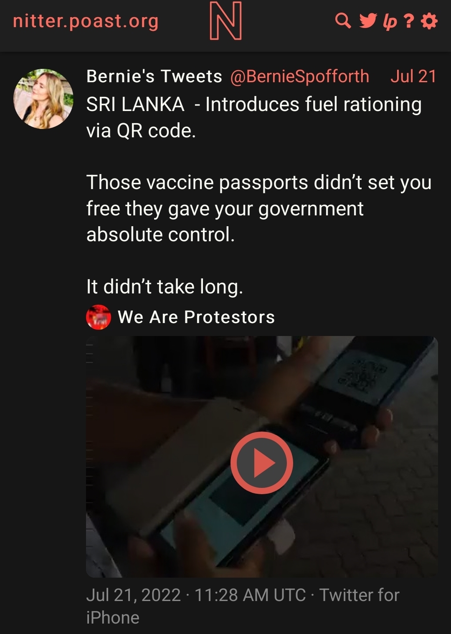
Task: Play the embedded video
Action: coord(262,463)
